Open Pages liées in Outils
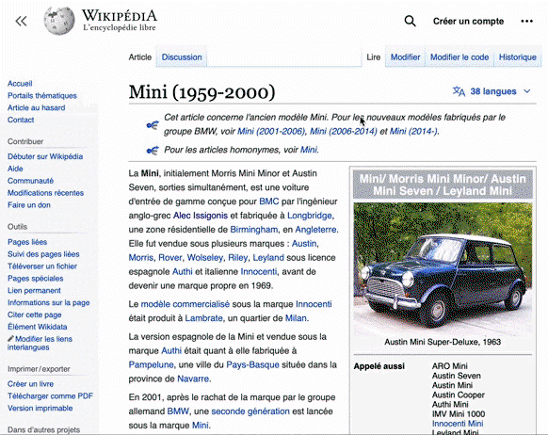Screen dimensions: 548x435 27,242
